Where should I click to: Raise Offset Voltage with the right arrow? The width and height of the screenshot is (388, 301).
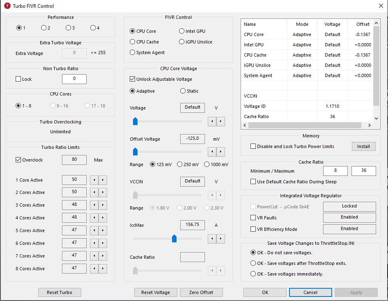point(220,152)
